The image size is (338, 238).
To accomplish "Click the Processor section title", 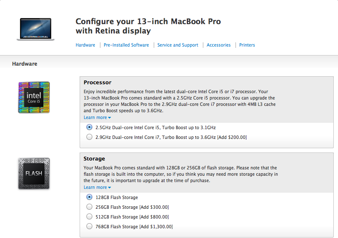I will pos(97,82).
